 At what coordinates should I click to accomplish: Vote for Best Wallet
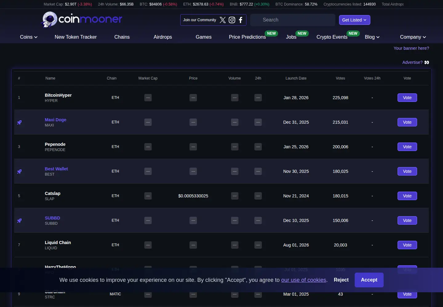(407, 171)
